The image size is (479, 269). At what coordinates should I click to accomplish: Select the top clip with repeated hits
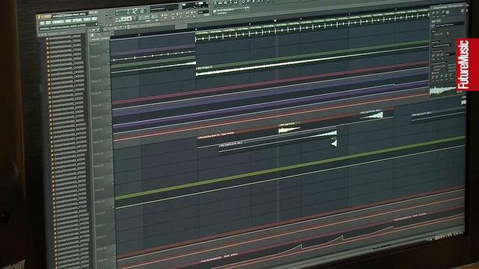pyautogui.click(x=312, y=25)
